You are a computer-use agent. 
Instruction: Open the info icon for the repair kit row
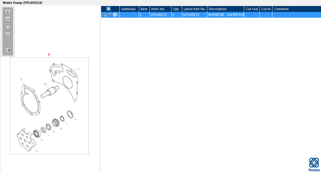[115, 15]
